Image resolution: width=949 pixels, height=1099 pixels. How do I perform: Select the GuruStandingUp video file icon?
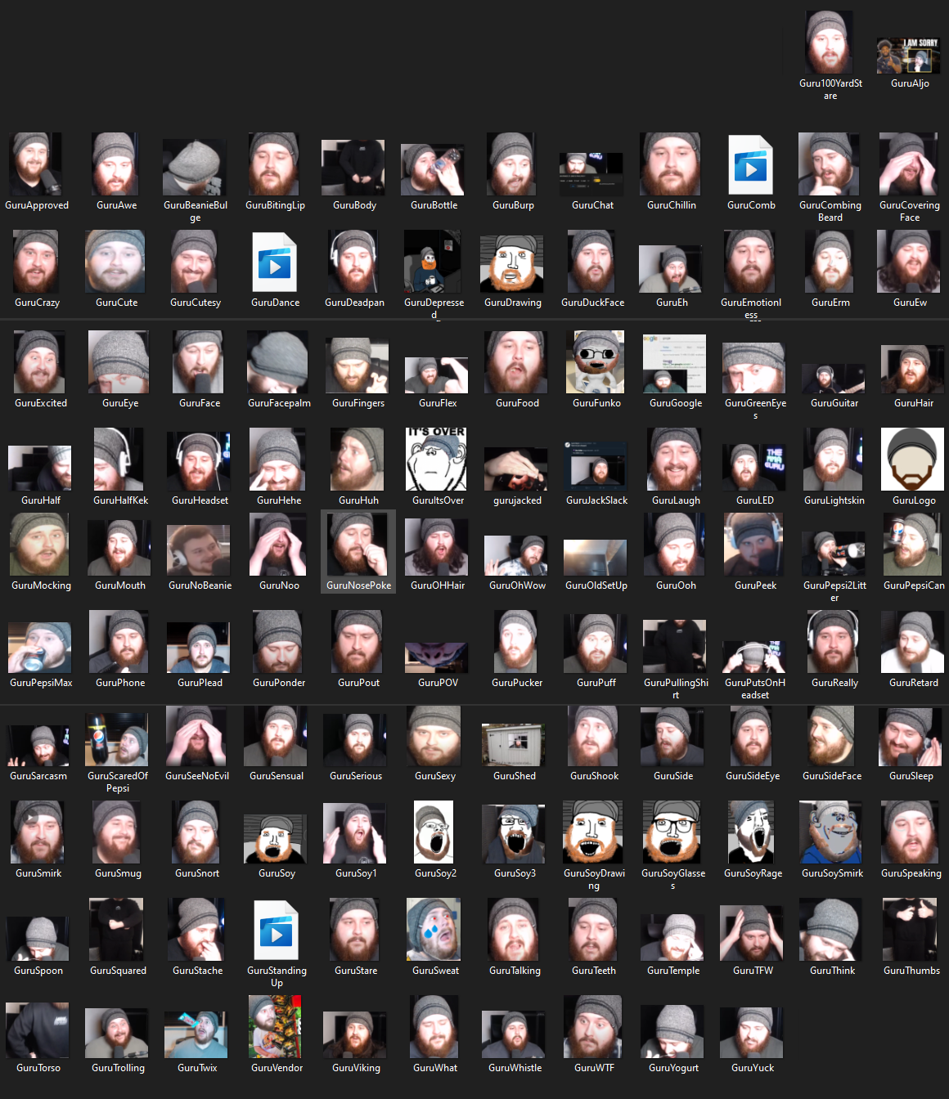[x=277, y=931]
